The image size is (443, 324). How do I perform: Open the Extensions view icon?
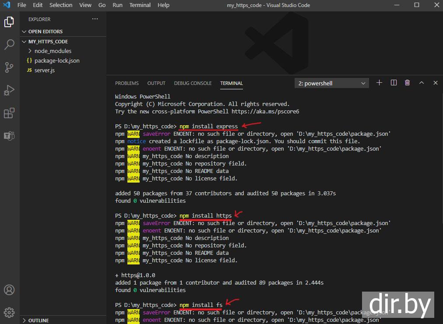point(9,113)
